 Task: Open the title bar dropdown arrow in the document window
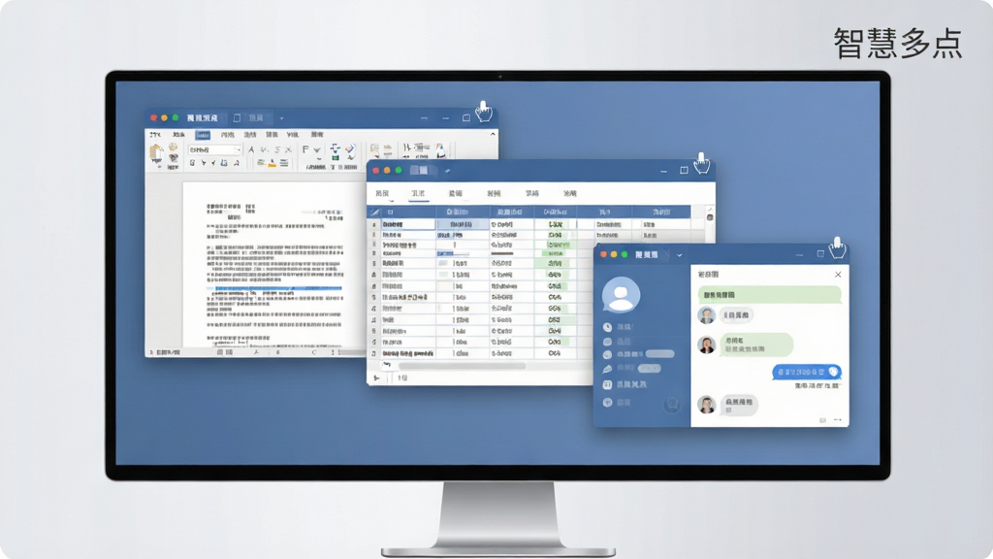(x=282, y=117)
